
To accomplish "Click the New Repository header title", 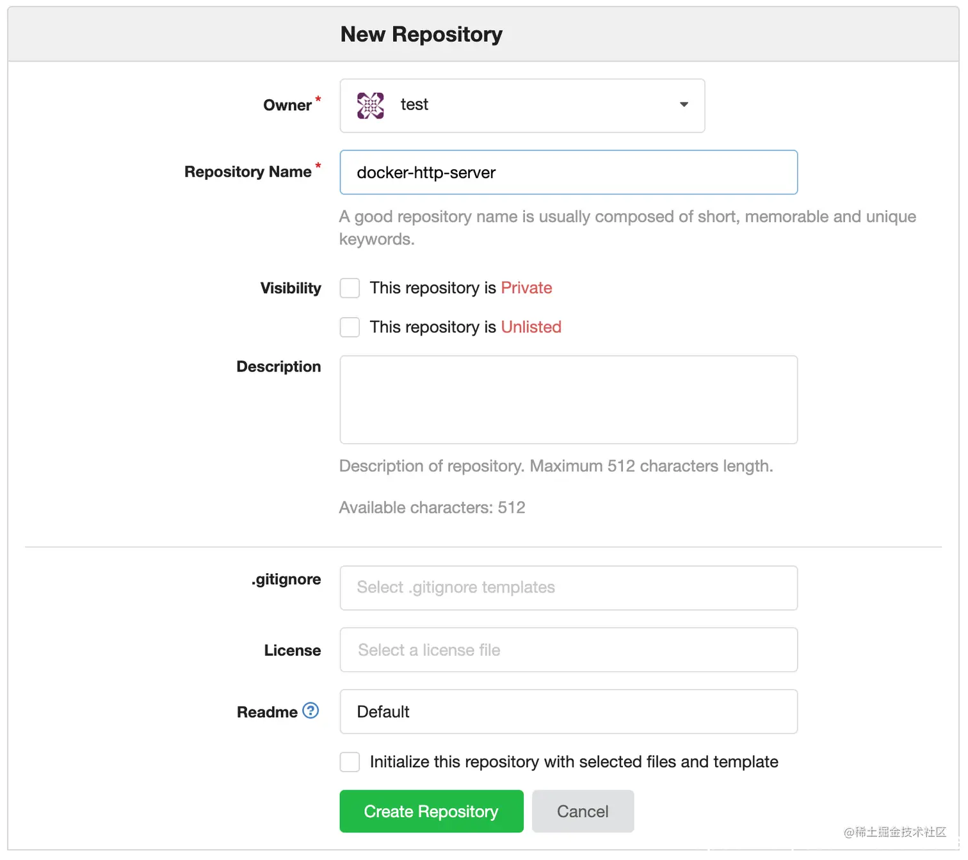I will click(x=421, y=35).
